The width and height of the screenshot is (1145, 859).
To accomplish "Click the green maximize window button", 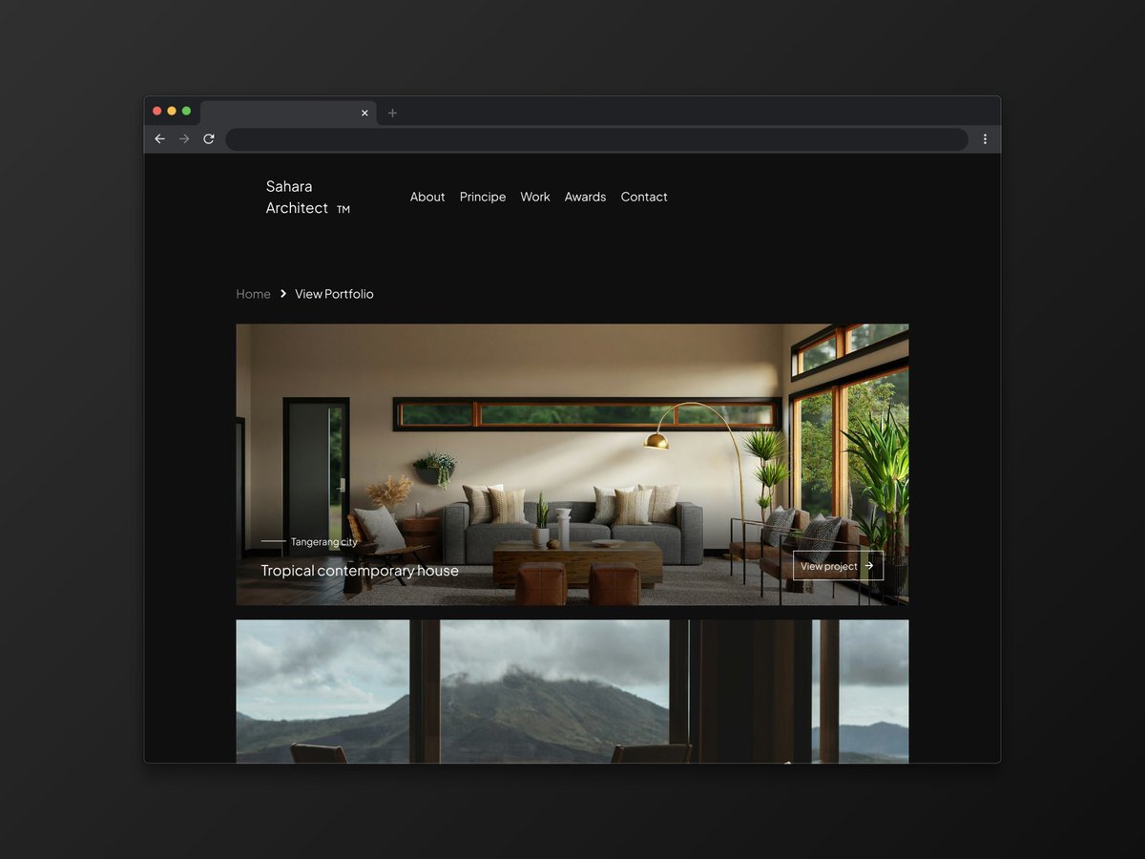I will click(x=186, y=111).
